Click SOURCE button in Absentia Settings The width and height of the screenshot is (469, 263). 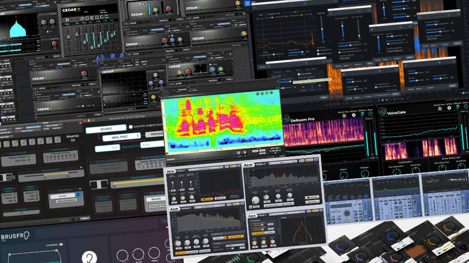click(106, 129)
